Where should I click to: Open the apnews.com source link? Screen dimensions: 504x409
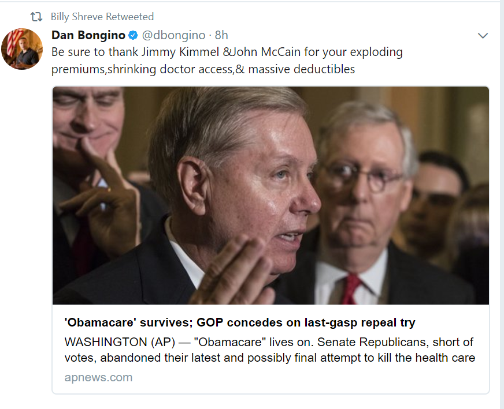[x=98, y=378]
